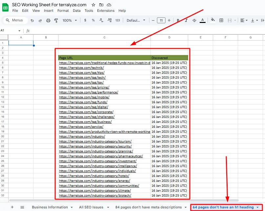This screenshot has height=211, width=265.
Task: Expand merge cells options arrow
Action: (x=235, y=20)
